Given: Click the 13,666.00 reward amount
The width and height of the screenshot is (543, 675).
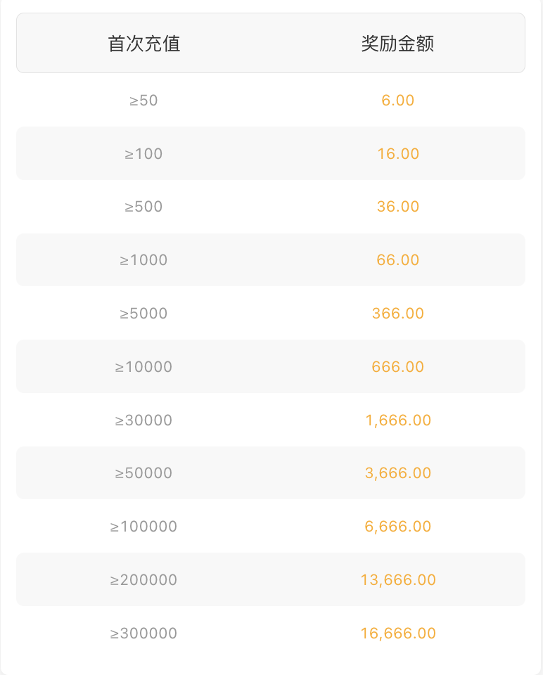Looking at the screenshot, I should [398, 580].
